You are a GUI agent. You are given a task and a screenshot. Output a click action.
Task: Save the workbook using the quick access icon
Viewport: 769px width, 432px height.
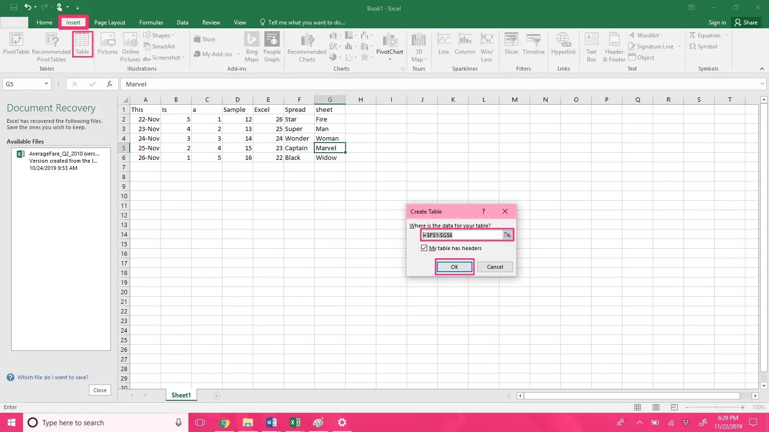pos(14,7)
